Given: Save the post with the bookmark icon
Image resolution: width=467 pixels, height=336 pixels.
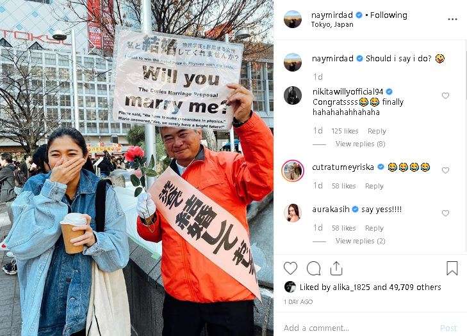Looking at the screenshot, I should click(452, 268).
